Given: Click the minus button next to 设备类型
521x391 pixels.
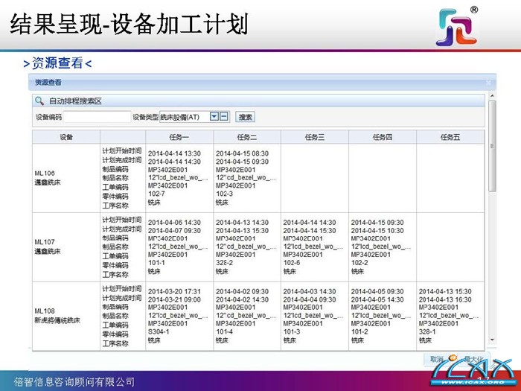Looking at the screenshot, I should 224,116.
